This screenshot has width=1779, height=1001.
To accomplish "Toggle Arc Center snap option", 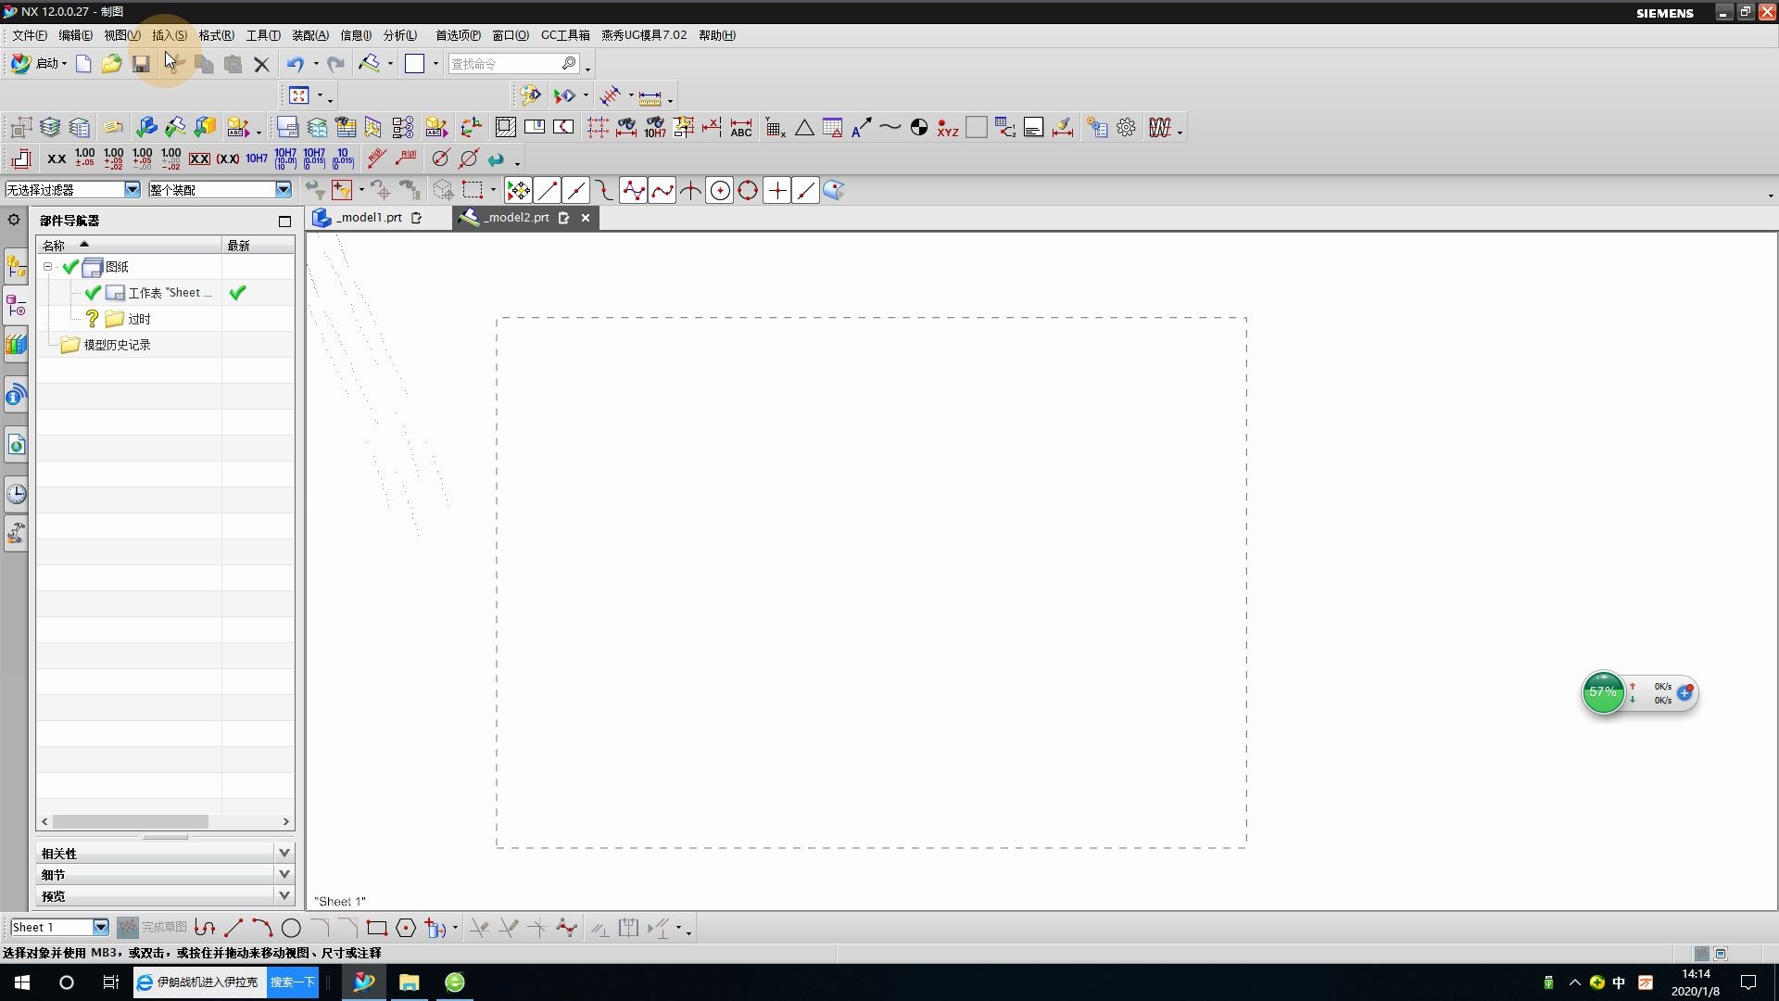I will click(x=719, y=191).
